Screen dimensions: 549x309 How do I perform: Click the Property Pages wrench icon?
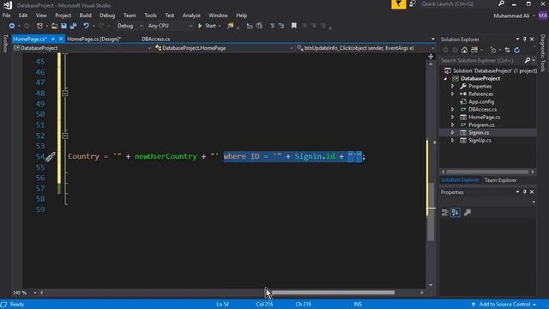coord(468,212)
